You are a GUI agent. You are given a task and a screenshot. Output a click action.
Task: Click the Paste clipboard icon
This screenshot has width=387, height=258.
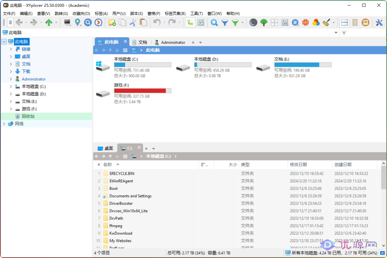click(x=143, y=23)
